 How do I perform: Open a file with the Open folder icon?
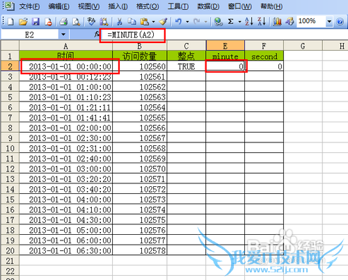23,22
